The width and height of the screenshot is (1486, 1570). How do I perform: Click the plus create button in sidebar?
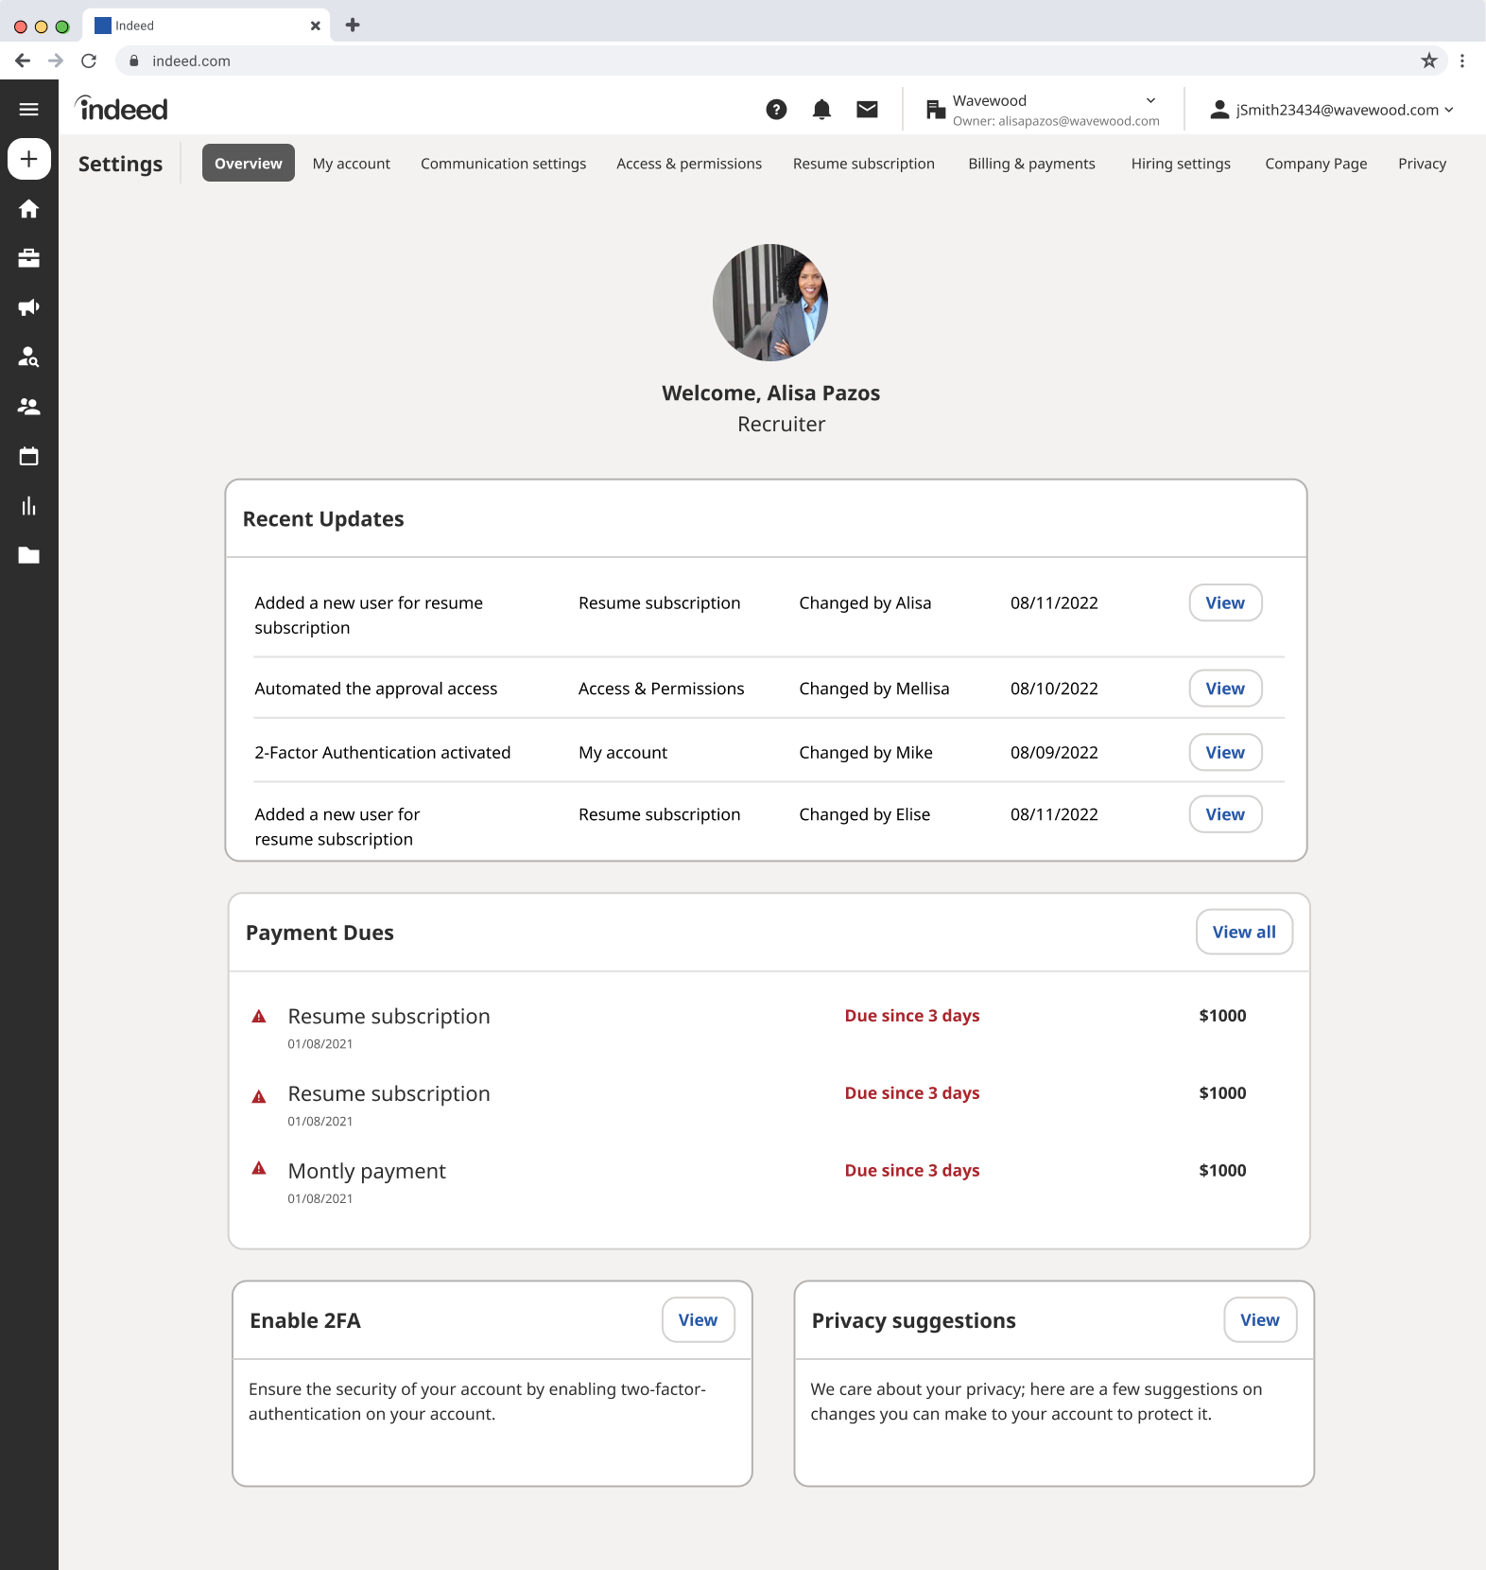pyautogui.click(x=28, y=159)
